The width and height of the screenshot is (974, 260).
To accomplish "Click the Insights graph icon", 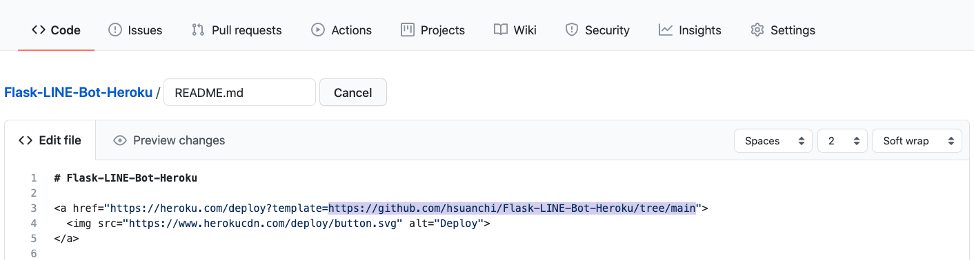I will [x=666, y=30].
